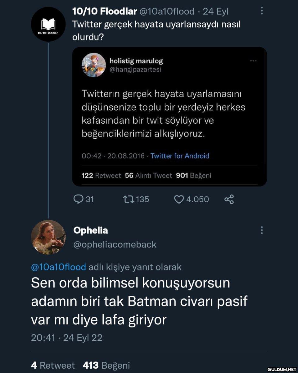Open Ophelia's profile picture

pos(48,237)
